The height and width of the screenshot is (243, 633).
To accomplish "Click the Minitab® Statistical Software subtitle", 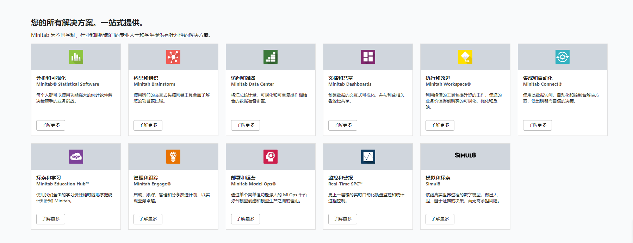I will tap(68, 84).
